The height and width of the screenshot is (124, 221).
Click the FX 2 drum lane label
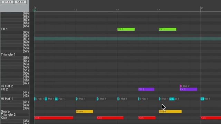pos(4,89)
